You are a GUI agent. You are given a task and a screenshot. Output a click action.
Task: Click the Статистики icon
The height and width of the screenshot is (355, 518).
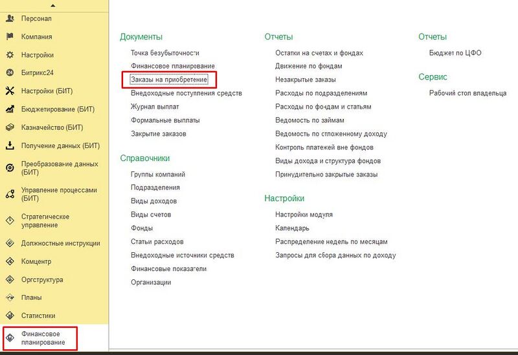(10, 316)
